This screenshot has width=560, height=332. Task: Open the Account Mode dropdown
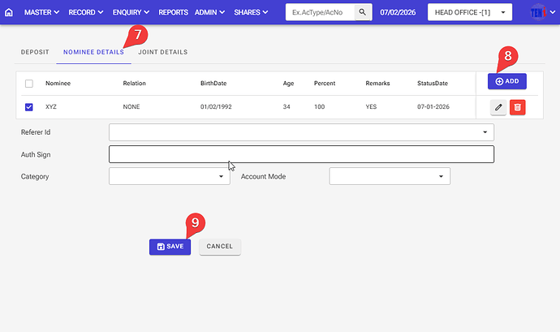point(389,176)
